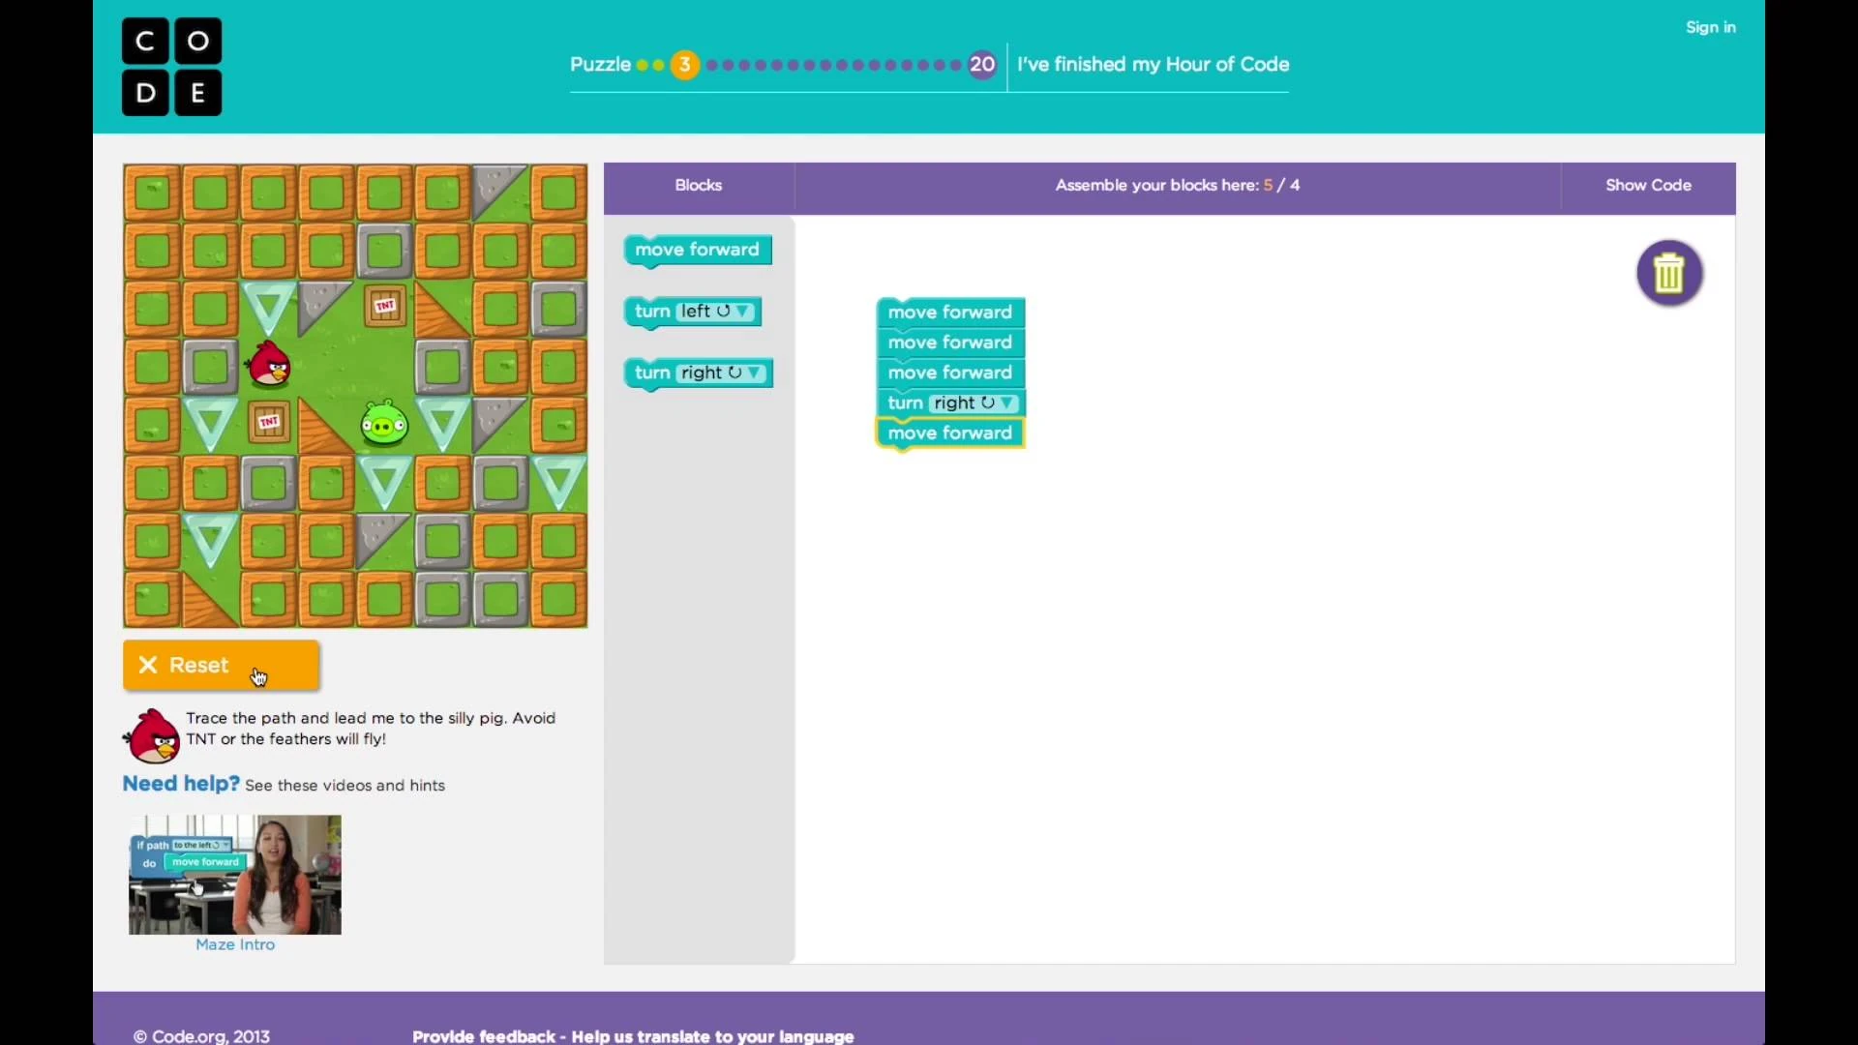This screenshot has height=1045, width=1858.
Task: Click the red bird avatar beside the instructions
Action: tap(152, 736)
